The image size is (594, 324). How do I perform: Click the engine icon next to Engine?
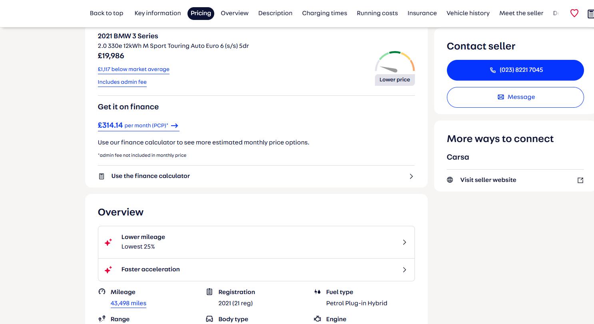click(317, 319)
